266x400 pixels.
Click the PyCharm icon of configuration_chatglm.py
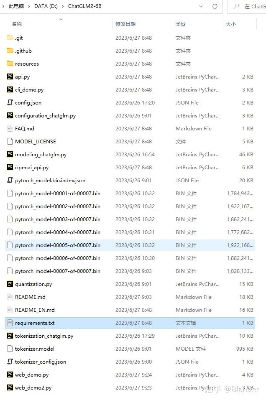click(10, 115)
